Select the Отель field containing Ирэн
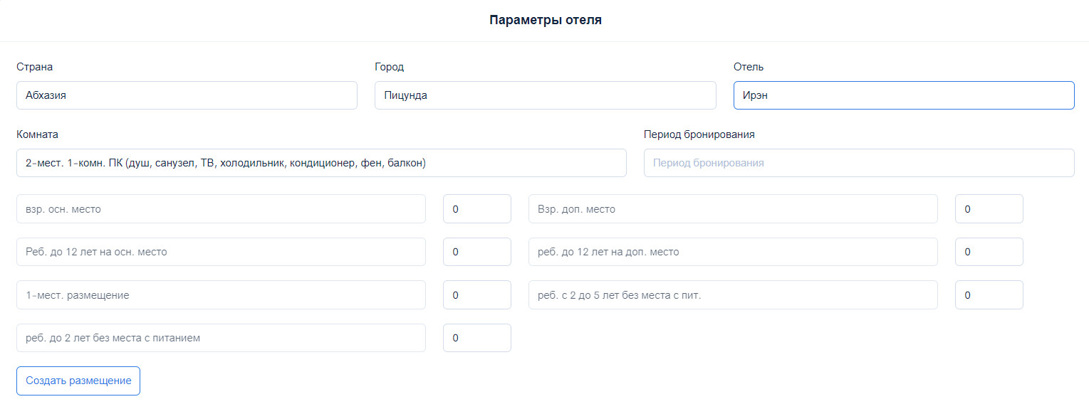Image resolution: width=1089 pixels, height=409 pixels. click(903, 95)
